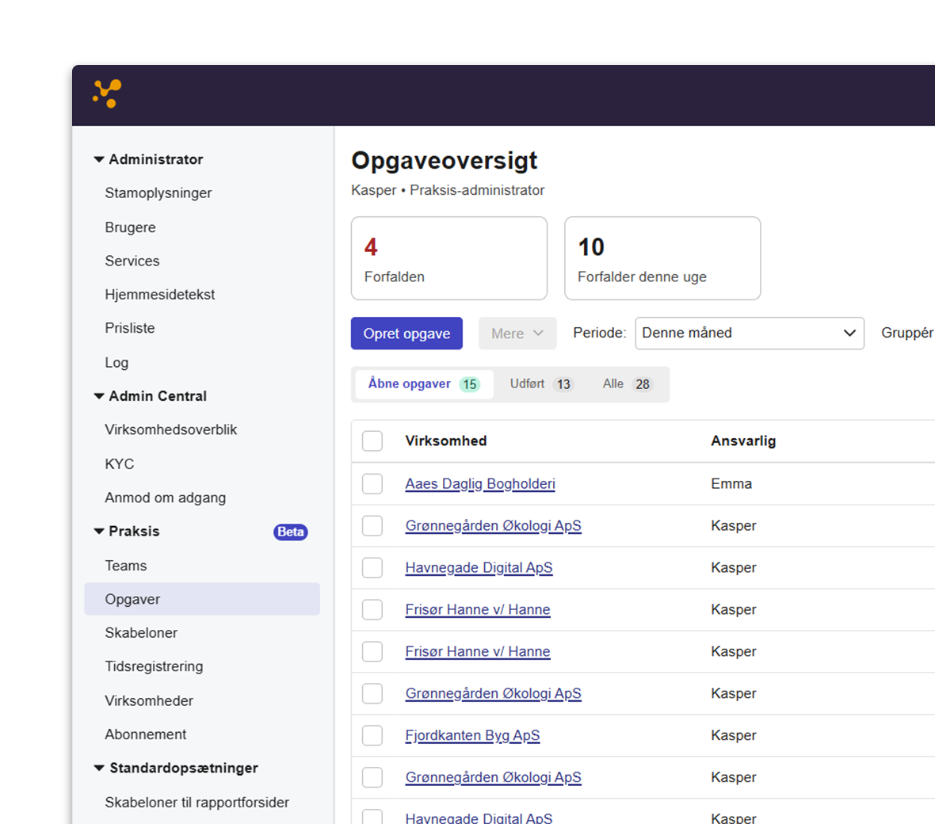Viewport: 935px width, 824px height.
Task: Switch to the Alle tab
Action: tap(627, 384)
